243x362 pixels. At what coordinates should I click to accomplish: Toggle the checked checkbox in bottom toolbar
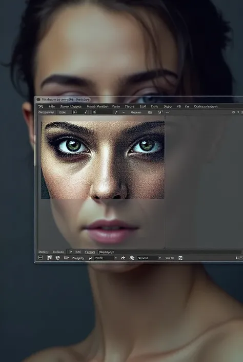90,258
